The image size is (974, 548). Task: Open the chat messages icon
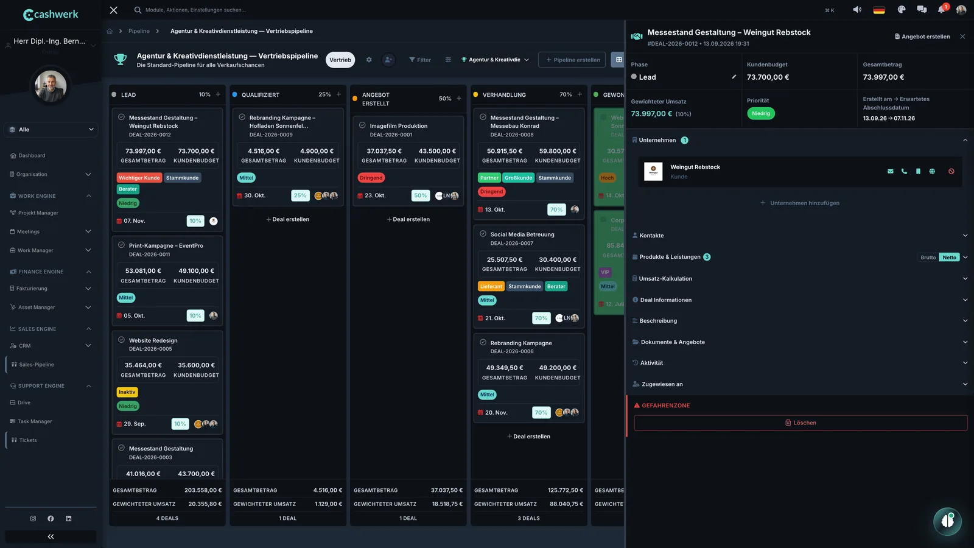(x=922, y=10)
